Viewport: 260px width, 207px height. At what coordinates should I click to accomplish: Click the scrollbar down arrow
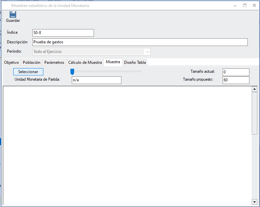[x=254, y=202]
